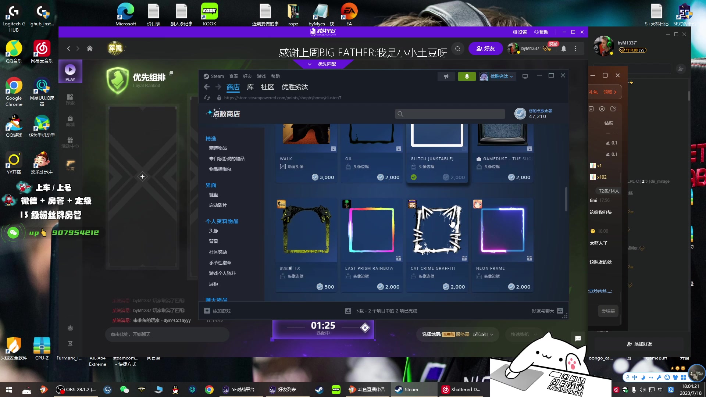
Task: Select 季节性徽章 category in points shop
Action: (220, 263)
